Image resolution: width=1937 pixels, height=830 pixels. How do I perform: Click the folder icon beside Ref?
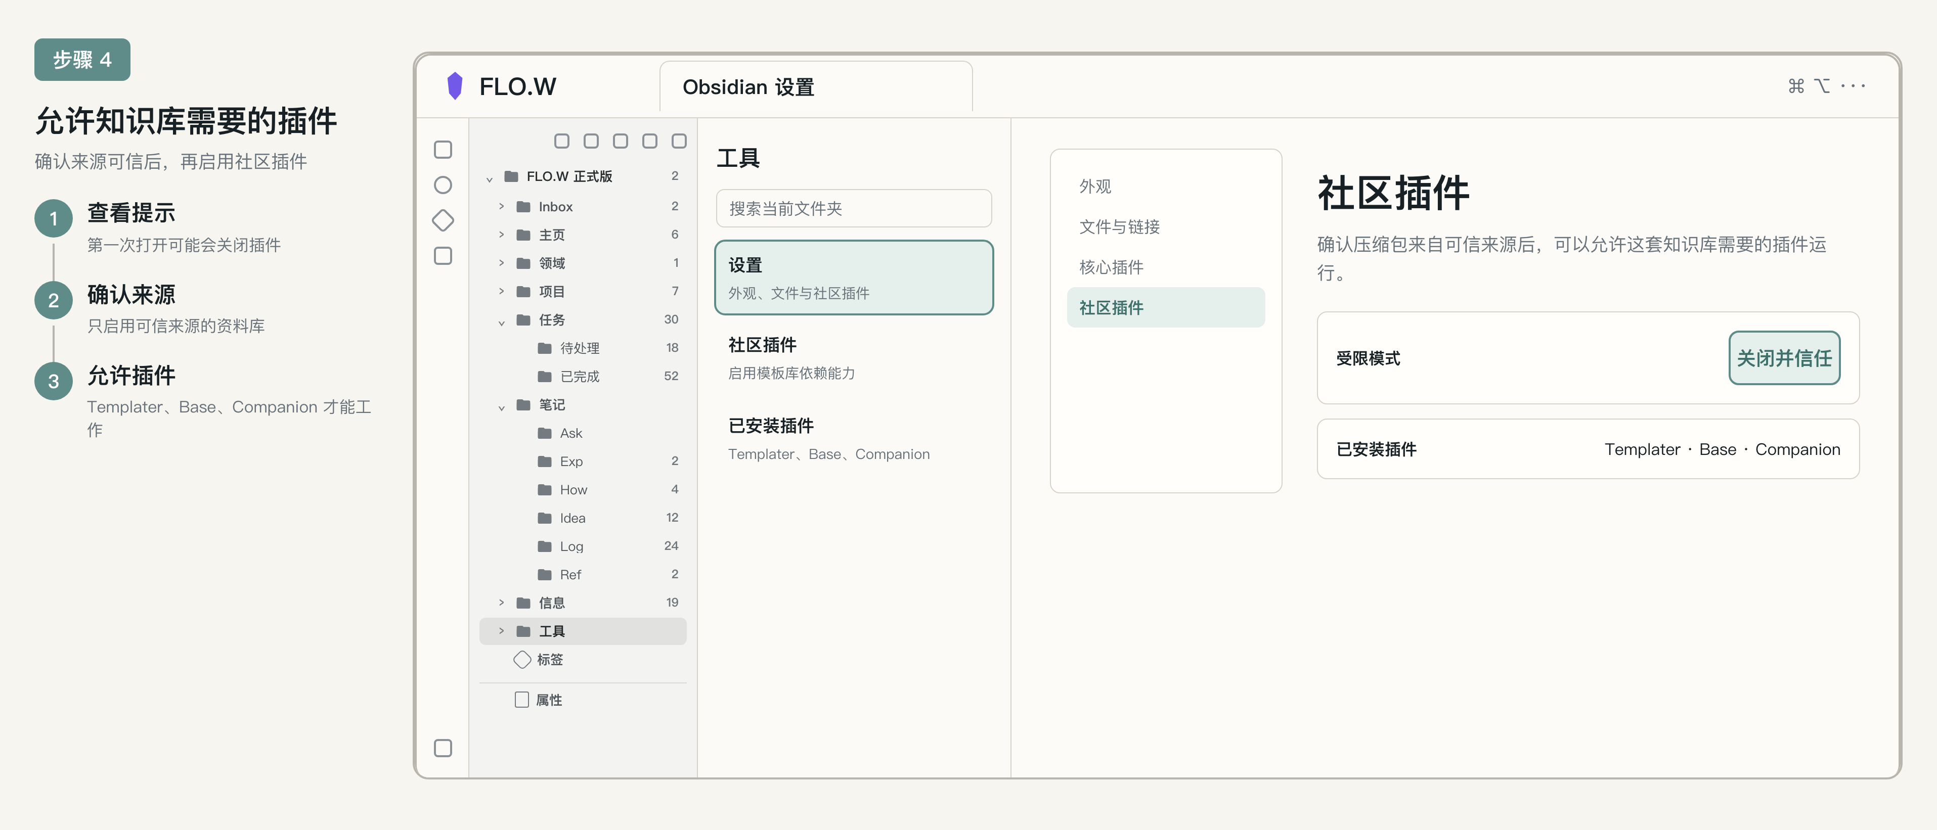(544, 574)
